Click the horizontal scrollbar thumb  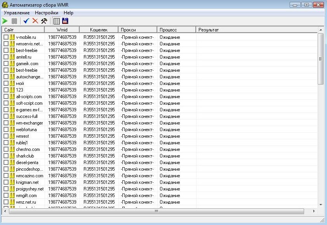[x=157, y=211]
